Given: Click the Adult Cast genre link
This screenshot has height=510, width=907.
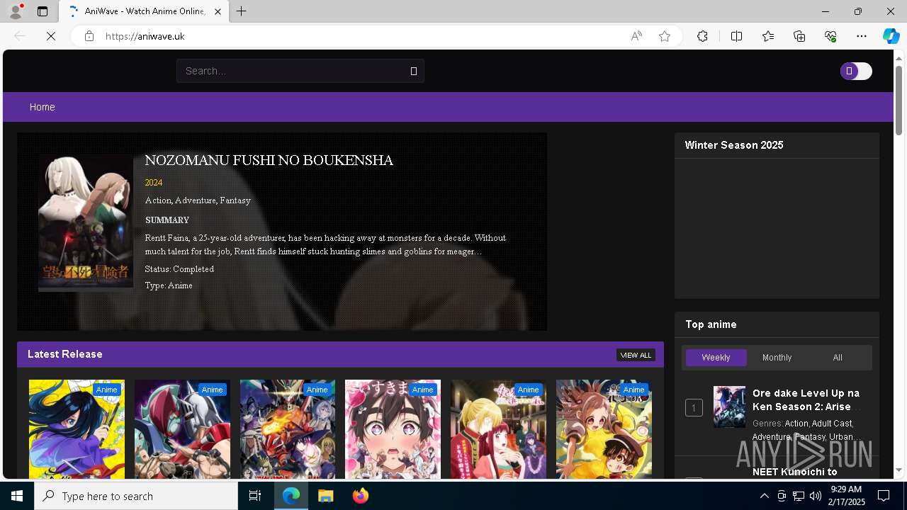Looking at the screenshot, I should pos(831,423).
